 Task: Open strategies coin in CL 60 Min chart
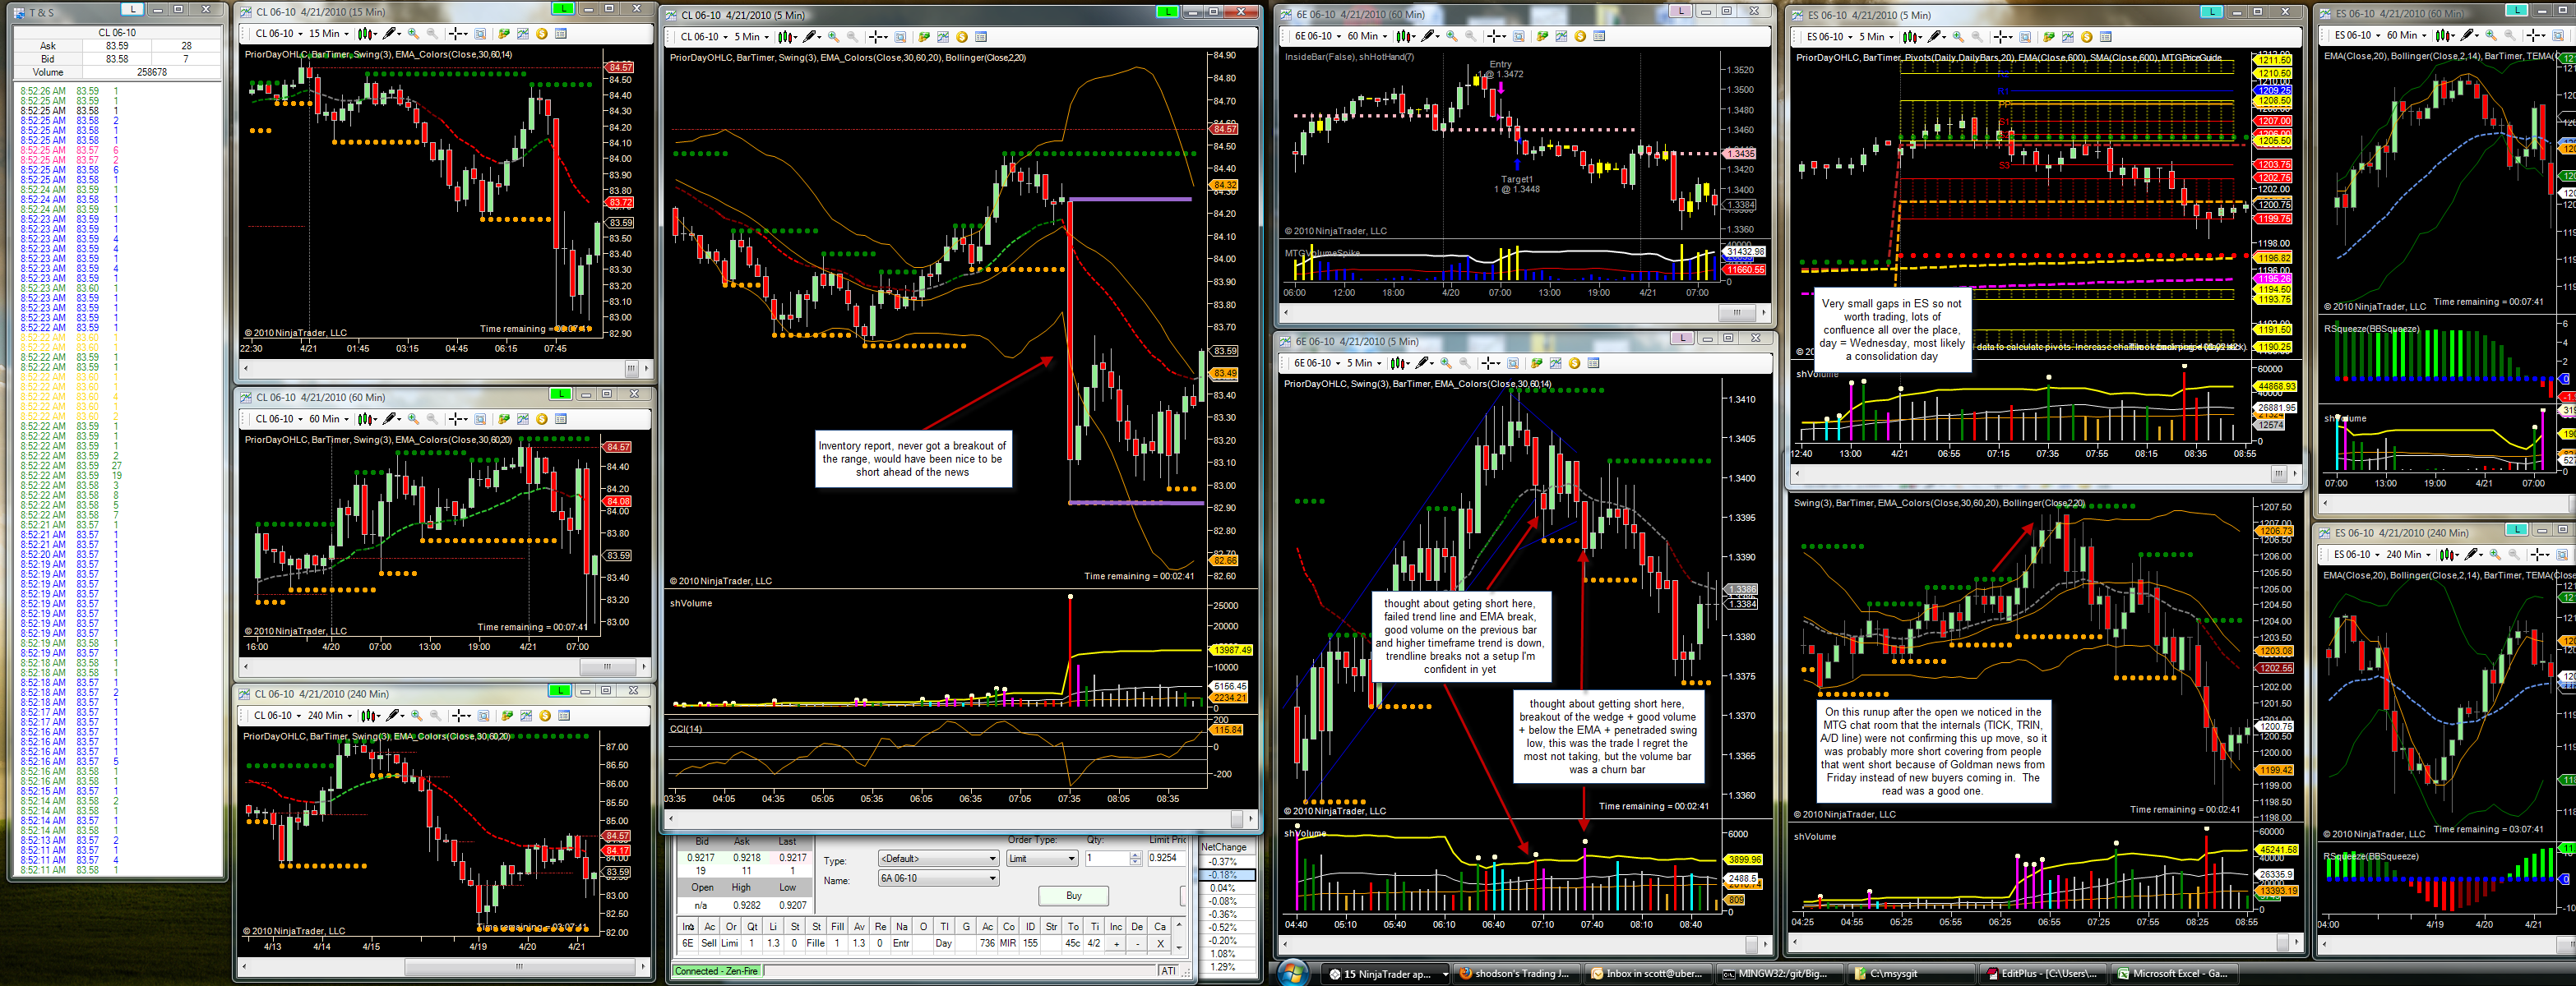pos(542,420)
